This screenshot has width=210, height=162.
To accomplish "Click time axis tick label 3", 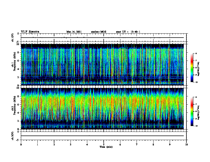I will 71,145.
